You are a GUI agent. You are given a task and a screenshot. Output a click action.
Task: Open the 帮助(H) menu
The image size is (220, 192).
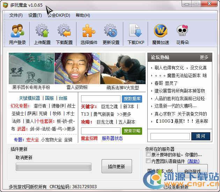pyautogui.click(x=83, y=15)
